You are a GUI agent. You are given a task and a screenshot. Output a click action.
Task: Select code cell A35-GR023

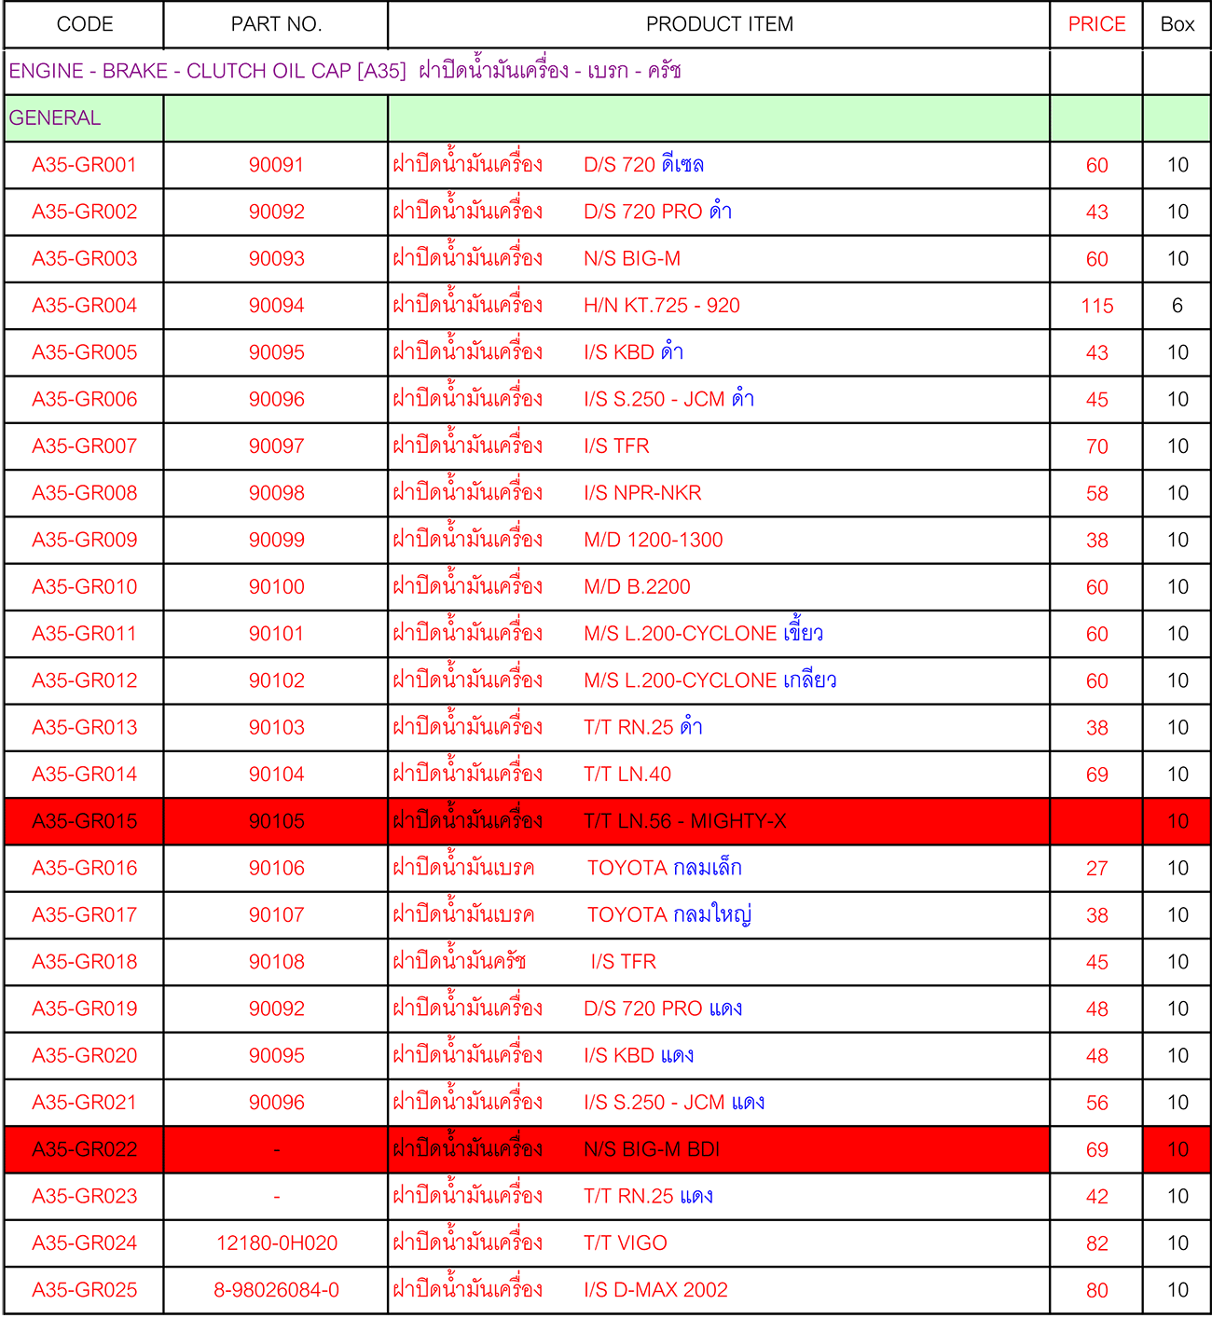pyautogui.click(x=85, y=1196)
